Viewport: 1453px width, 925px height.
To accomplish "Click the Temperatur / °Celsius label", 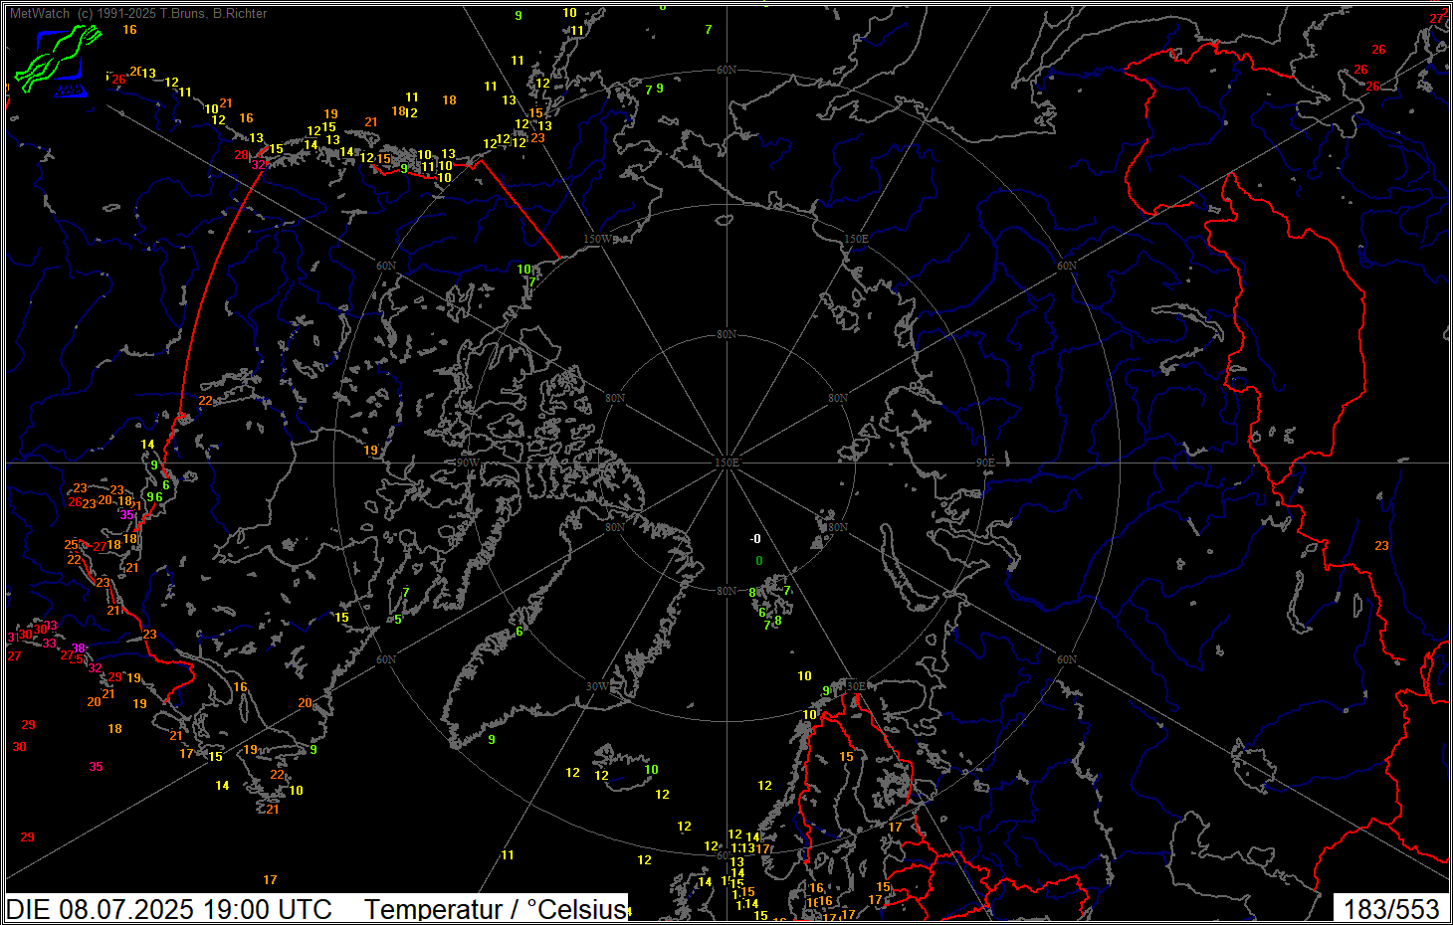I will tap(496, 909).
